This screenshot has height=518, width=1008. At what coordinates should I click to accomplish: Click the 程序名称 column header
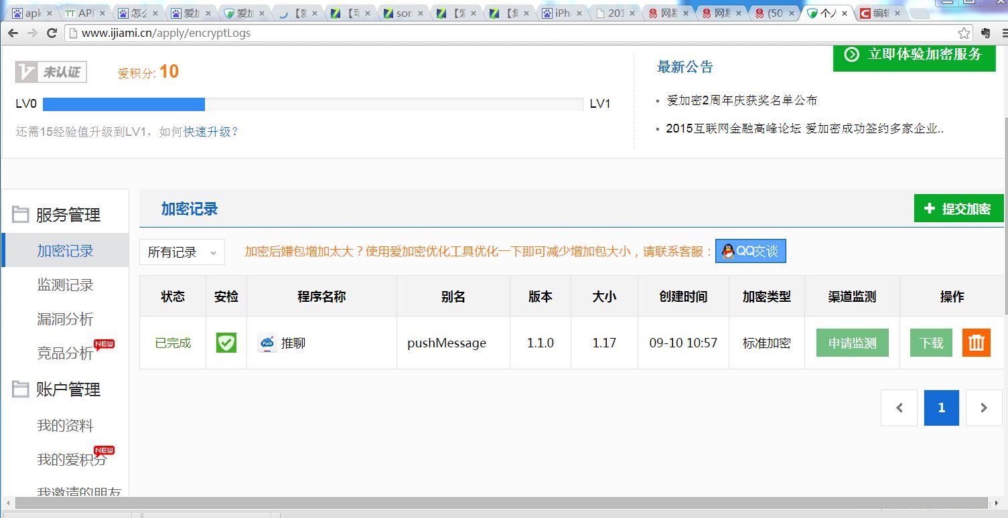pyautogui.click(x=321, y=296)
